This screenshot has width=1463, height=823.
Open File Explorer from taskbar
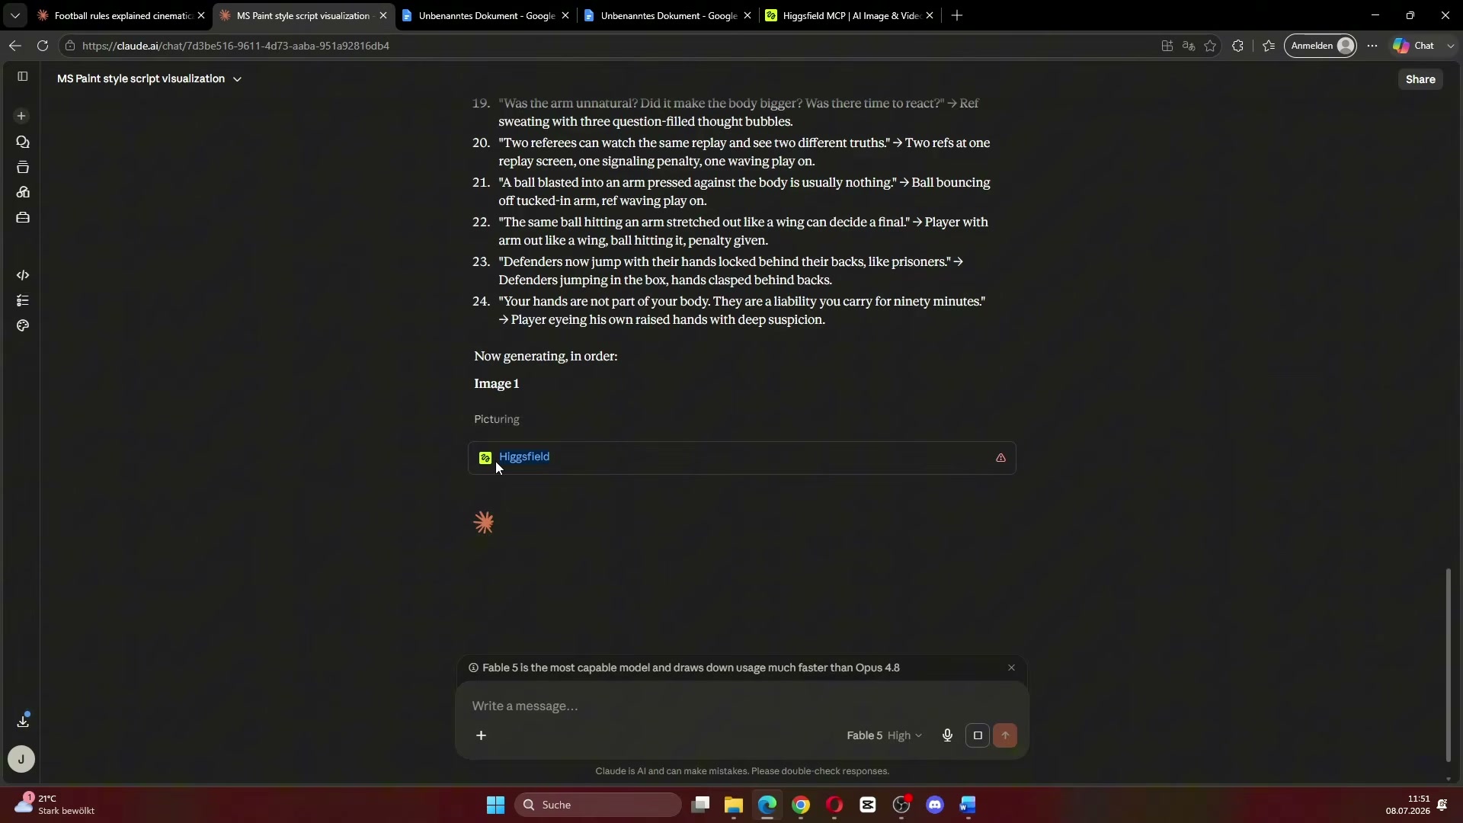pyautogui.click(x=734, y=805)
